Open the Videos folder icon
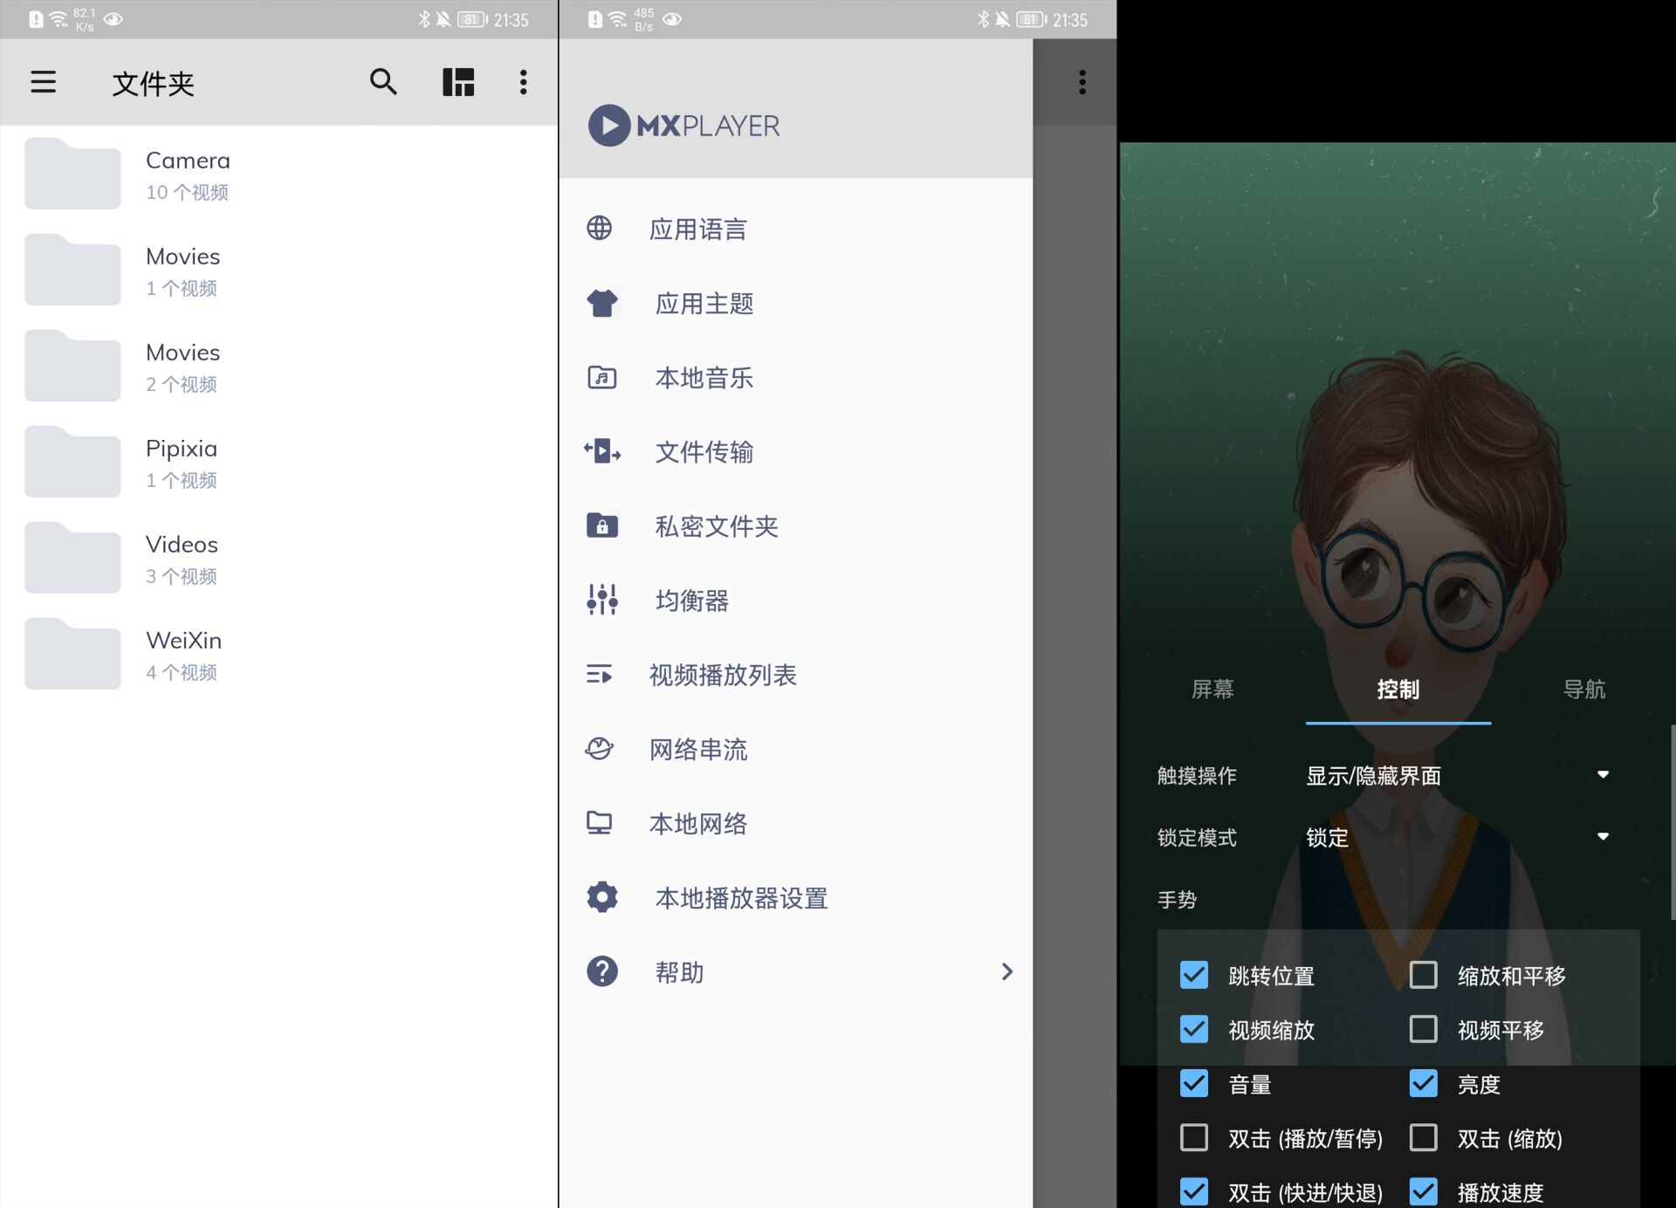This screenshot has width=1676, height=1208. click(72, 558)
